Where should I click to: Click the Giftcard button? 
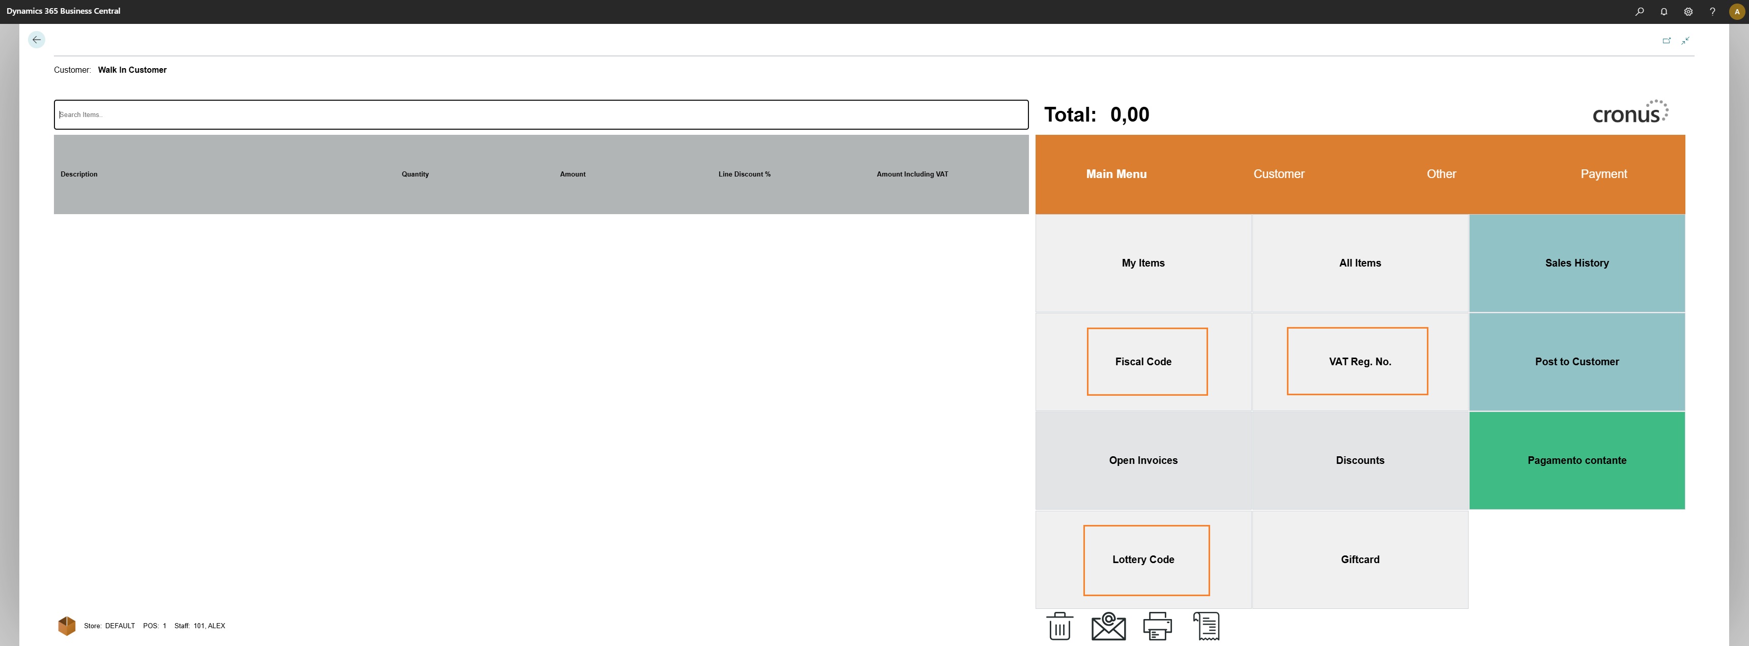[1359, 559]
